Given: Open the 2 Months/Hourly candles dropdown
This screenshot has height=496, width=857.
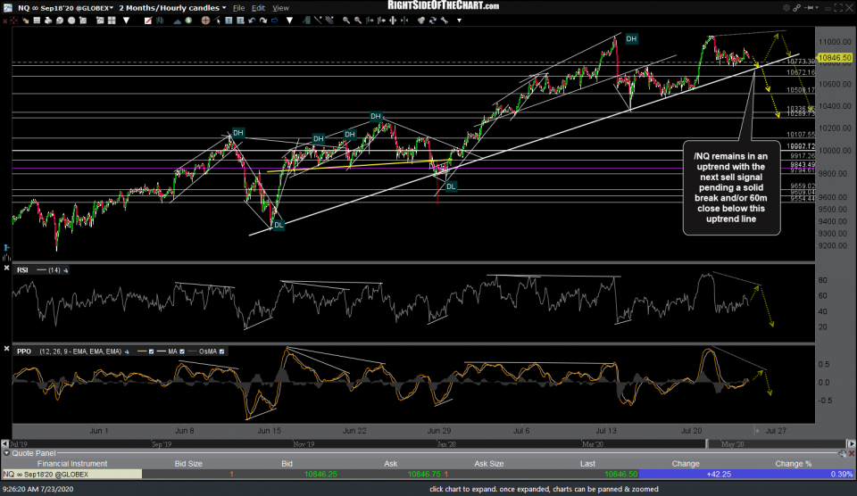Looking at the screenshot, I should pos(224,8).
